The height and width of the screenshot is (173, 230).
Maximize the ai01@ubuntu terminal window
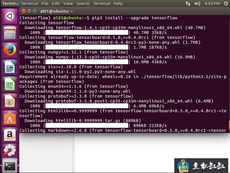[x=34, y=11]
